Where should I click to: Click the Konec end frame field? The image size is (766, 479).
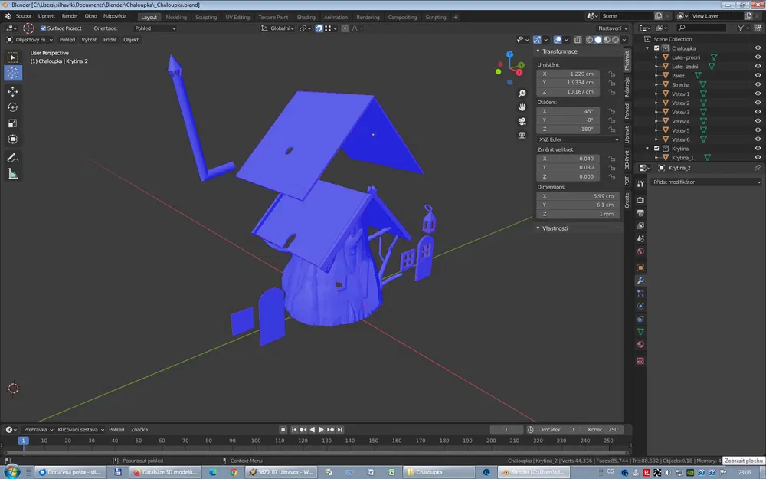(x=603, y=430)
